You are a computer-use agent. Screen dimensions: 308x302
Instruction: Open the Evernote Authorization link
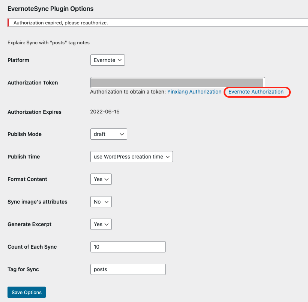256,92
